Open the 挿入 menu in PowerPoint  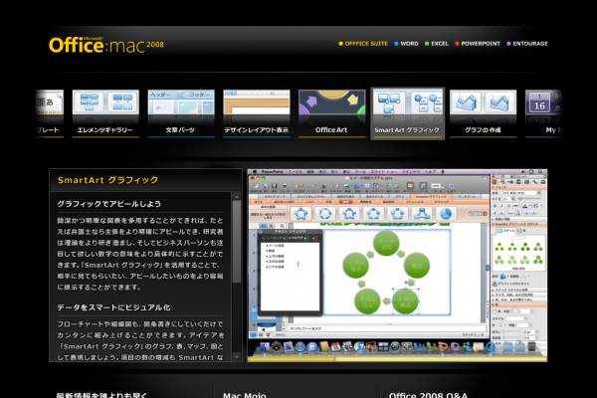point(335,172)
